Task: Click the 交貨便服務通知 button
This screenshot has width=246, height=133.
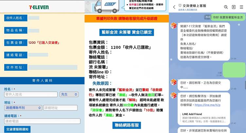Action: [17, 129]
